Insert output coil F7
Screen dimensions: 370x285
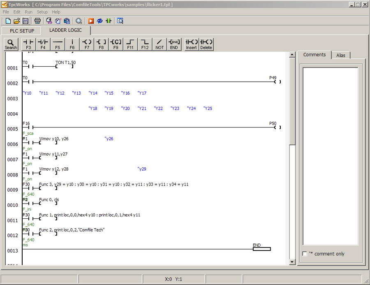coord(87,44)
